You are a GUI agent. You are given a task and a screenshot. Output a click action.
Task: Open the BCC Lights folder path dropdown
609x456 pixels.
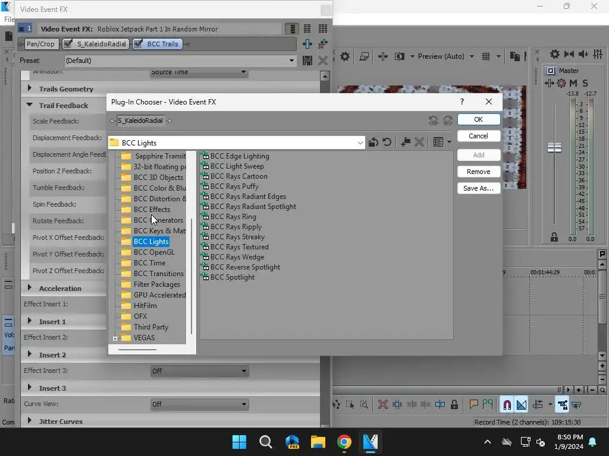[x=237, y=142]
